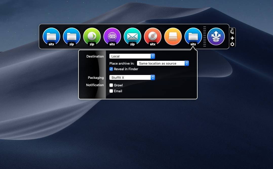Click the pin icon above the plus
The width and height of the screenshot is (273, 169).
click(x=232, y=31)
